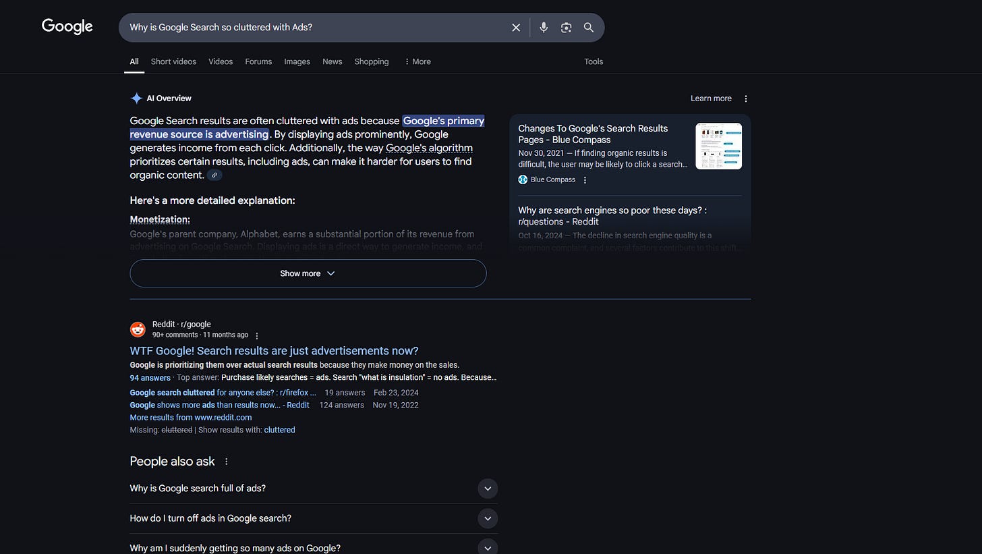Switch to the Short videos tab
The height and width of the screenshot is (554, 982).
click(x=173, y=61)
